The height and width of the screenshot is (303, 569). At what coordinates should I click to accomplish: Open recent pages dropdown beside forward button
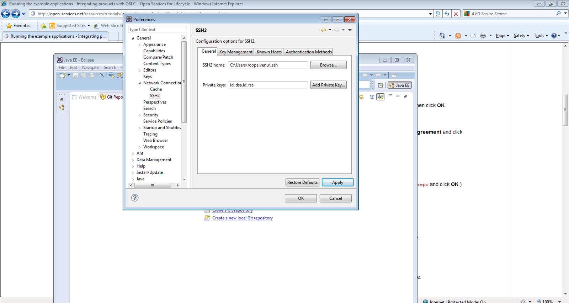(24, 14)
